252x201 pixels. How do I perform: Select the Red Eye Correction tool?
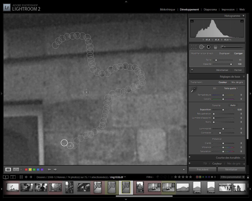pos(209,47)
